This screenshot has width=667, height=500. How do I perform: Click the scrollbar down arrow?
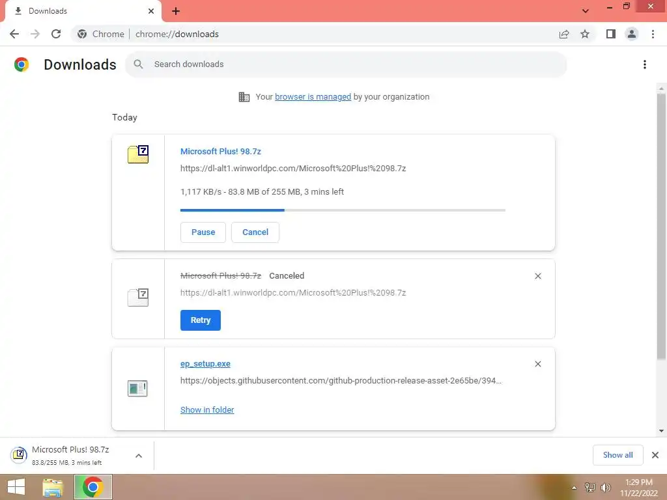[661, 431]
